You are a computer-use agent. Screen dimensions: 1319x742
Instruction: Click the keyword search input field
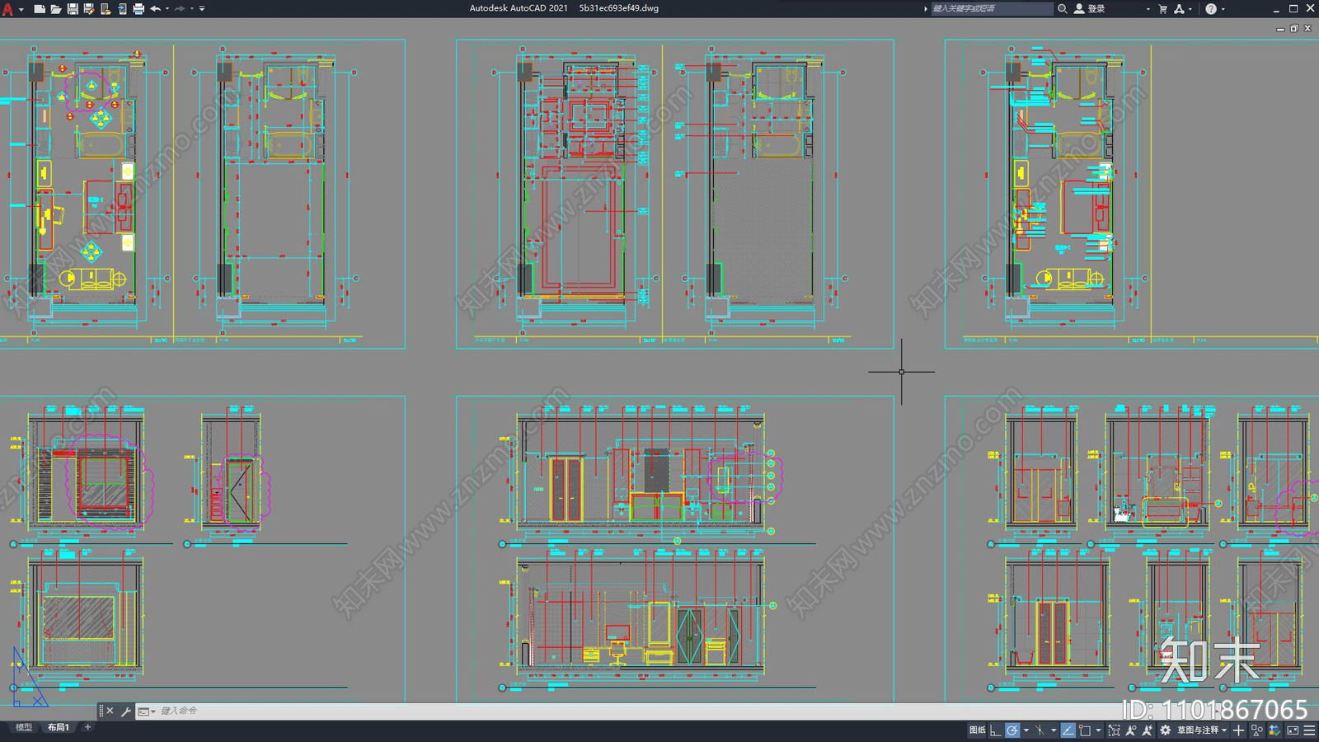tap(992, 8)
